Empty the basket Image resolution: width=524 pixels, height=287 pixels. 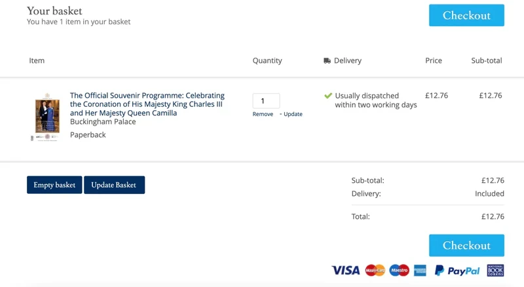pyautogui.click(x=54, y=185)
